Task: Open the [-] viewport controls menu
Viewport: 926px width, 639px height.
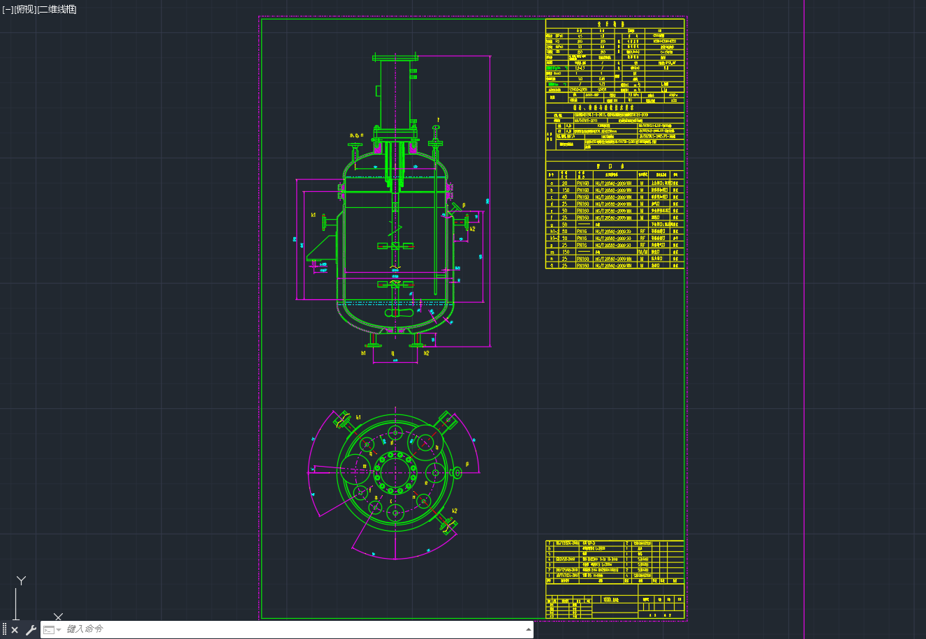Action: (x=8, y=9)
